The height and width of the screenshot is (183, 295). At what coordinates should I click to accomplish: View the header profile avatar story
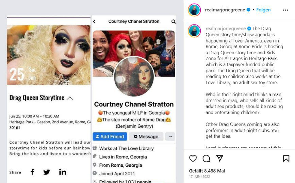point(194,10)
